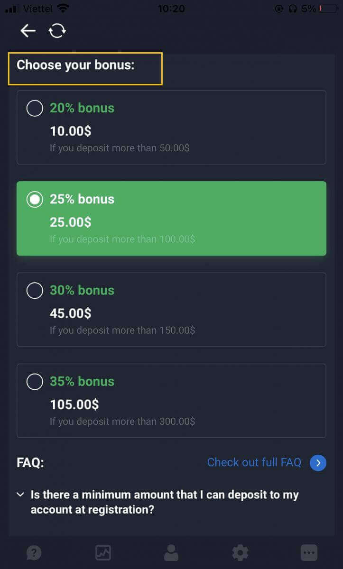Tap the battery indicator in status bar
The image size is (343, 569).
click(327, 9)
